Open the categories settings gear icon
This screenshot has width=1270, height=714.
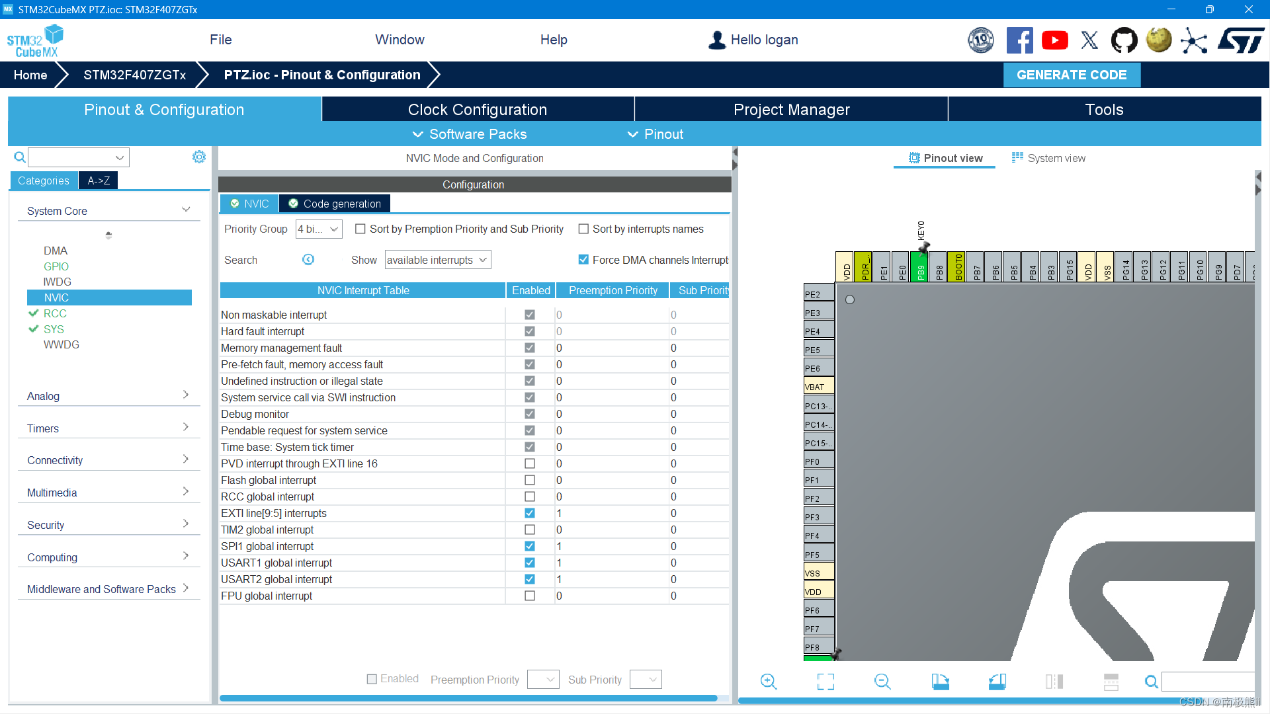[x=199, y=157]
